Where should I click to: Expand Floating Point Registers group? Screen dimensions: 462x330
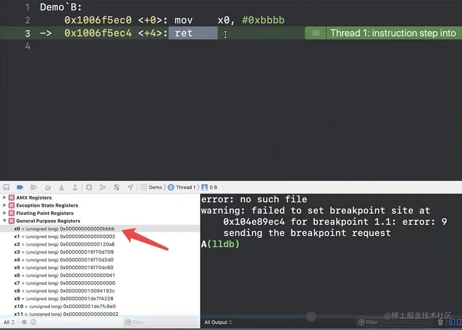(x=5, y=212)
